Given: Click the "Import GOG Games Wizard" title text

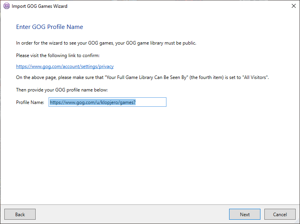Looking at the screenshot, I should (40, 6).
